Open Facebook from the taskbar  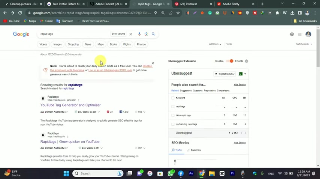tap(181, 173)
